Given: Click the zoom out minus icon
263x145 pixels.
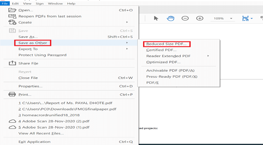Looking at the screenshot, I should [185, 18].
